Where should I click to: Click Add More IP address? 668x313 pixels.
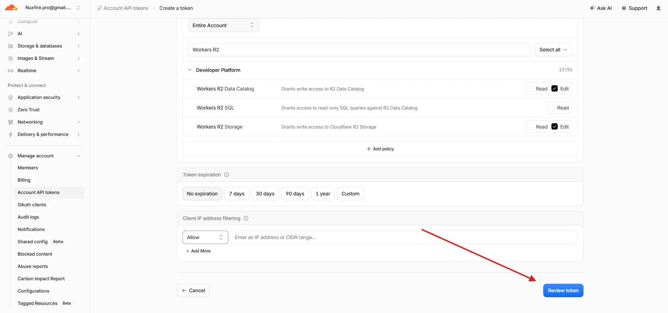tap(198, 251)
